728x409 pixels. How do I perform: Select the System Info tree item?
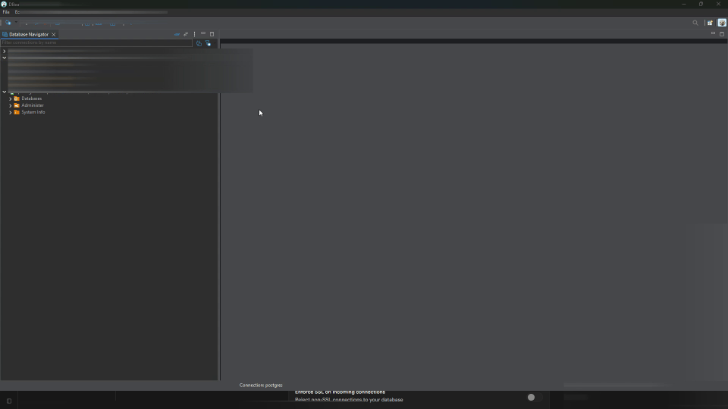pyautogui.click(x=33, y=112)
